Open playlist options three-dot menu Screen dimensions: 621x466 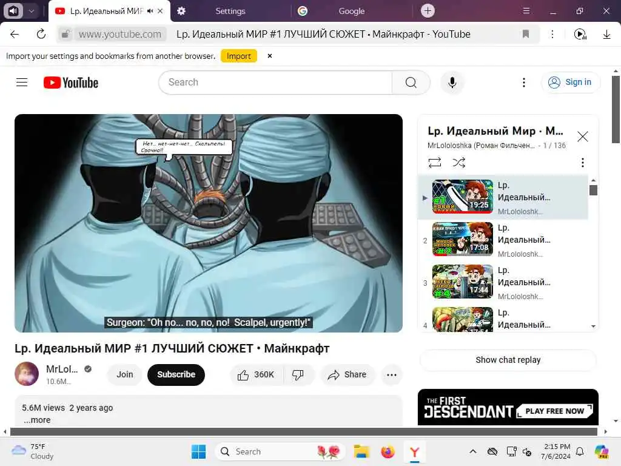pos(582,163)
